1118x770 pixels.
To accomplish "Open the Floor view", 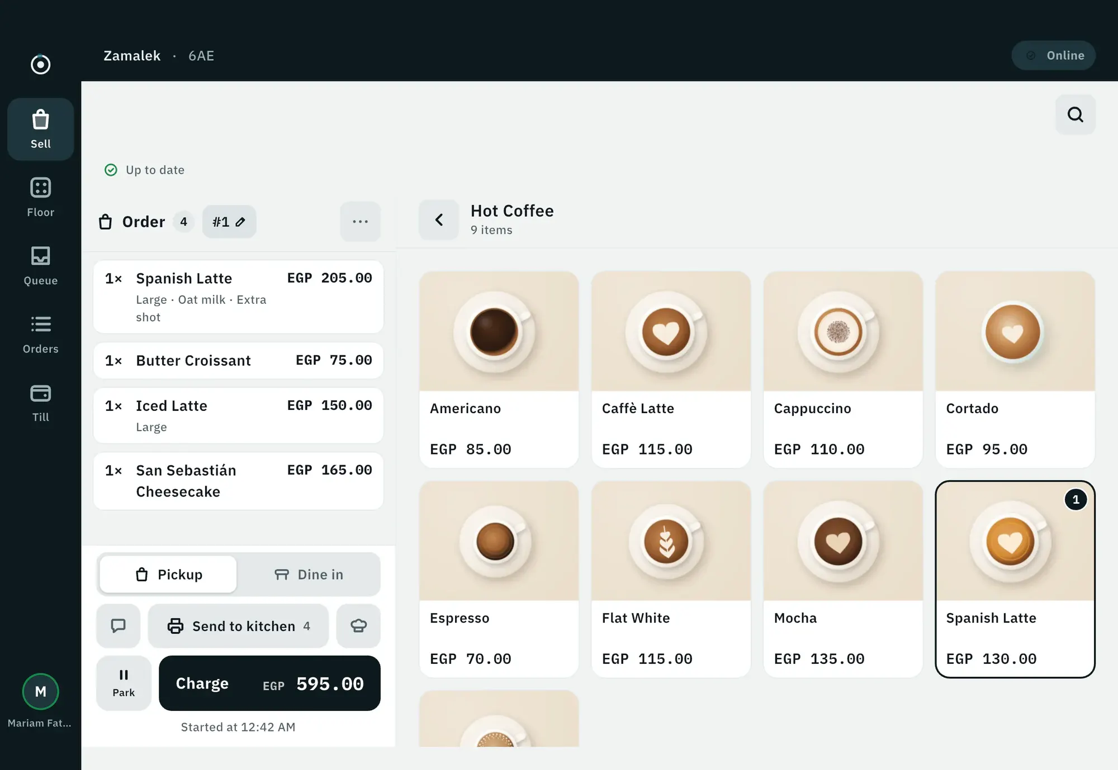I will [x=40, y=197].
